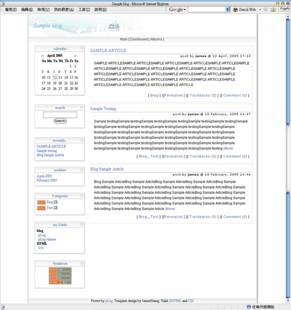Click the Sample blog header title

48,26
